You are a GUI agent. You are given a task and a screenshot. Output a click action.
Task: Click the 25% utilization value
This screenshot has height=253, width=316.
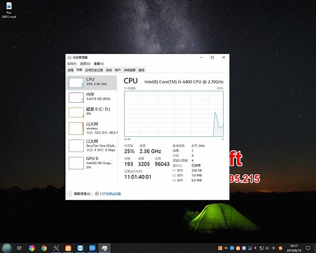[x=129, y=151]
